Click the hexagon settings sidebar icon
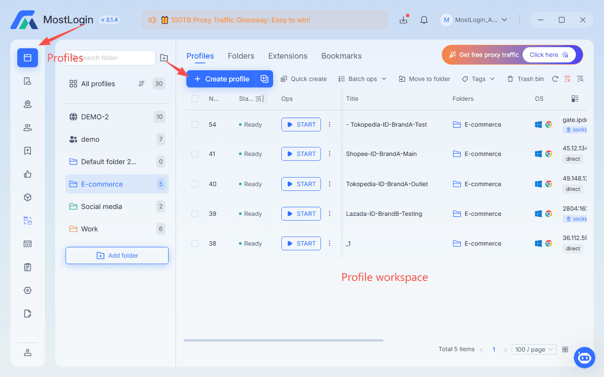The width and height of the screenshot is (604, 377). (x=27, y=290)
